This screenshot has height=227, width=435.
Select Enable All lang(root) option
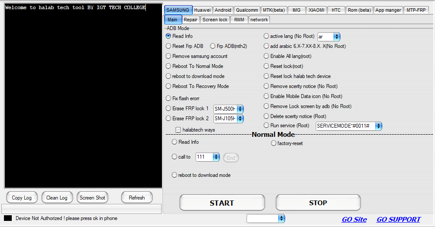click(266, 56)
